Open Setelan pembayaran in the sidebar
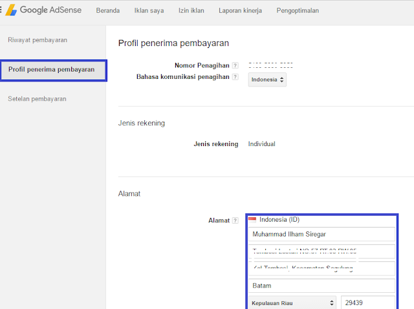Screen dimensions: 414x309 (37, 99)
